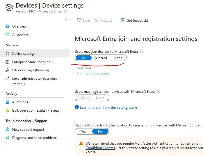Collapse the left navigation with double chevron
This screenshot has width=203, height=156.
(66, 19)
